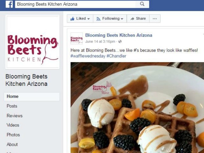Open the About section
Viewport: 204px width, 153px height.
click(12, 144)
